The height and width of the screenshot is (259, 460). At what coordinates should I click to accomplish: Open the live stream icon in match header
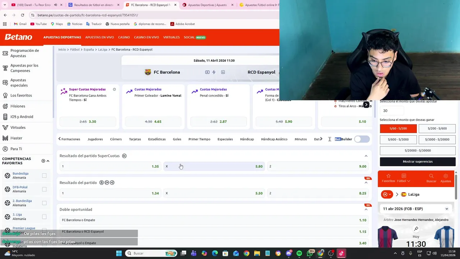click(x=207, y=72)
